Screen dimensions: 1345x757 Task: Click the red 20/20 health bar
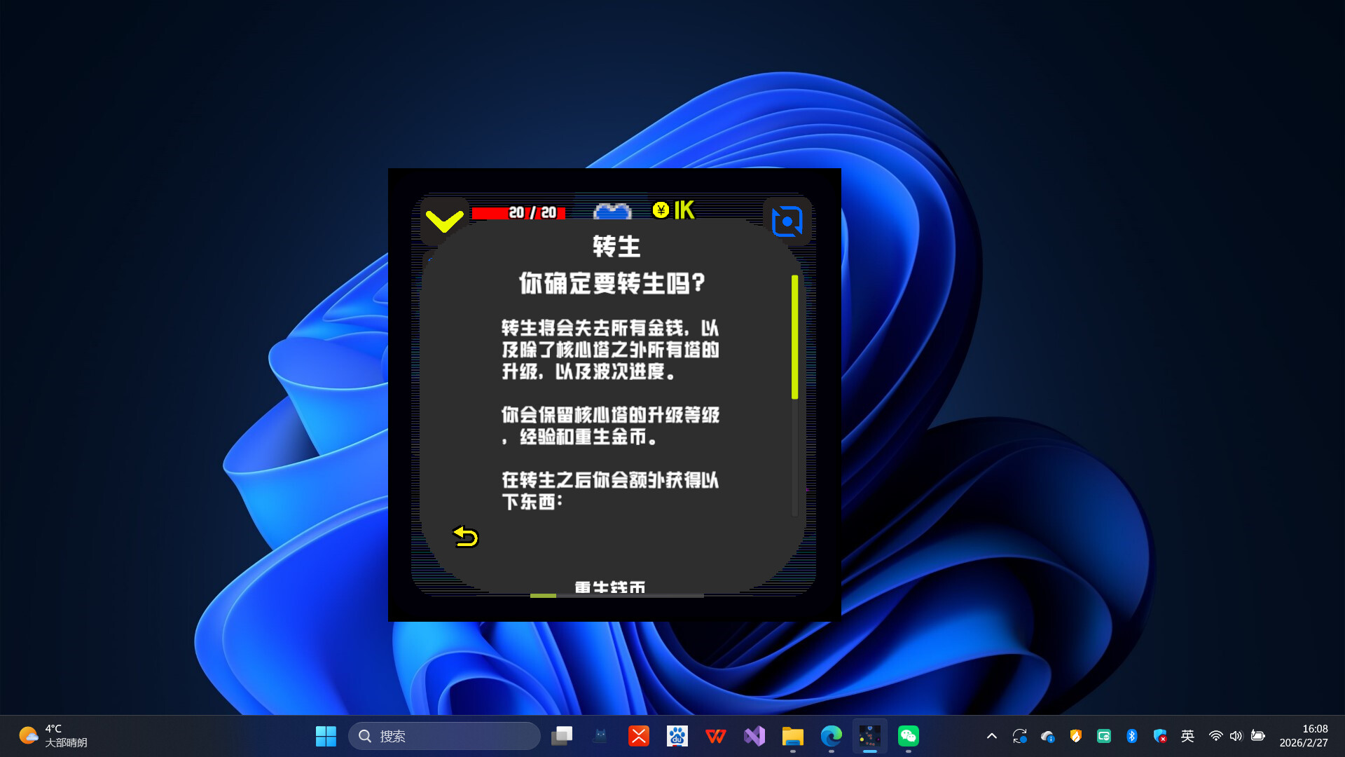coord(518,212)
